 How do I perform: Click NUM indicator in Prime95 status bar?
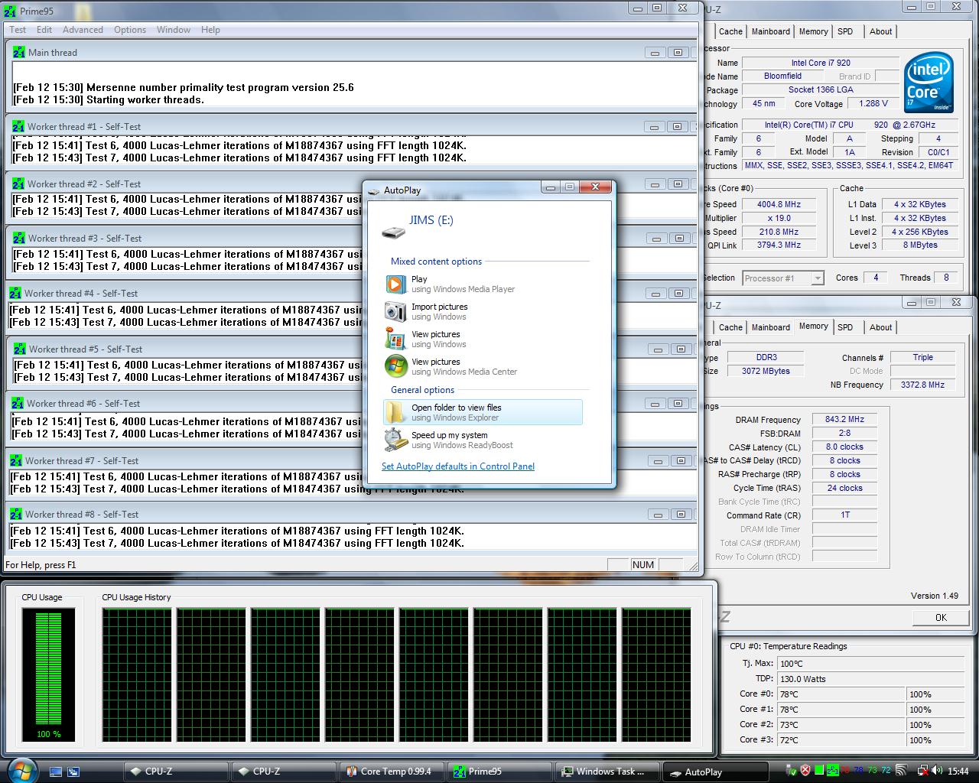pyautogui.click(x=643, y=565)
